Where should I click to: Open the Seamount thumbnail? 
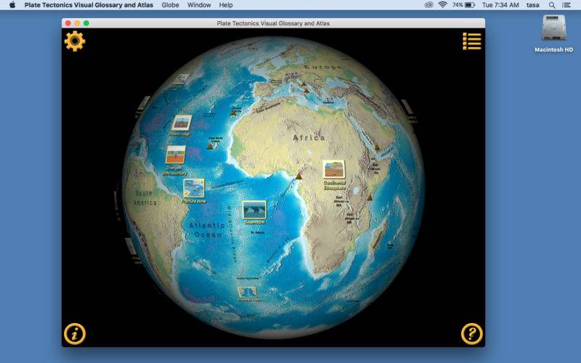point(254,210)
